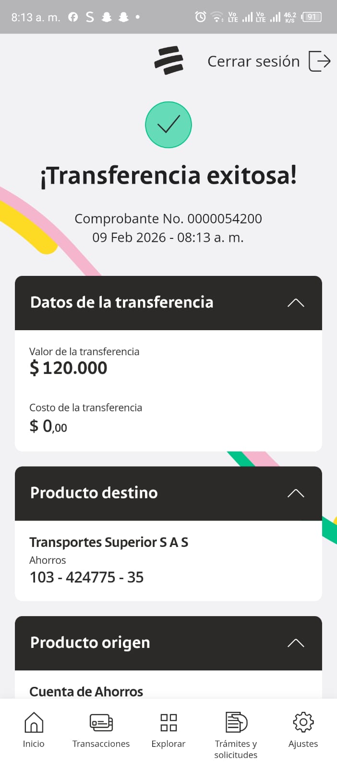Collapse the Datos de la transferencia section

(x=296, y=303)
